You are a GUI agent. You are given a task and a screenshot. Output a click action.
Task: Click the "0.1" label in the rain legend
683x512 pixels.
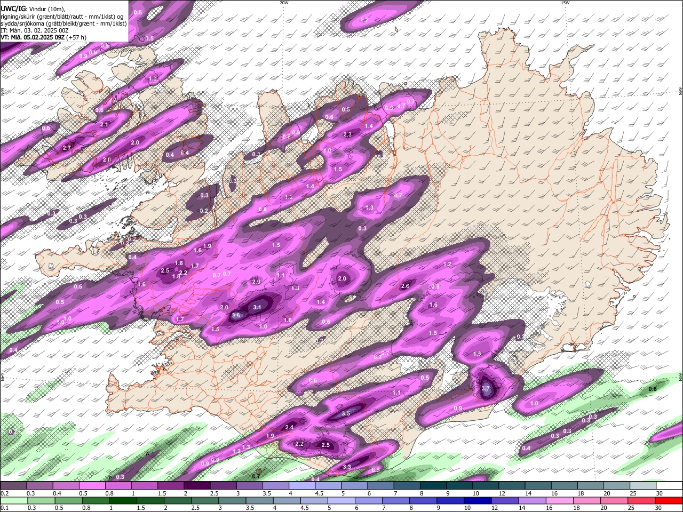(4, 508)
